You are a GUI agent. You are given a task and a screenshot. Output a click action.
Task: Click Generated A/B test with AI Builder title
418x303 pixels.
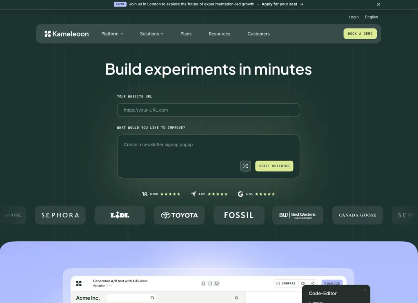pos(120,281)
